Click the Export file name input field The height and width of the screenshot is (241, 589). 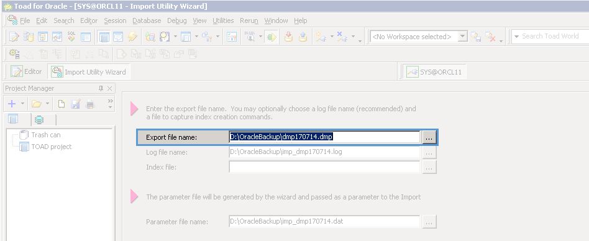coord(324,137)
